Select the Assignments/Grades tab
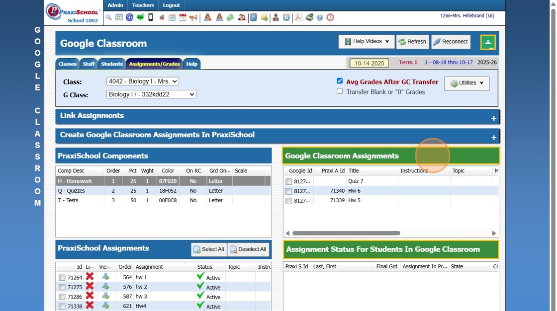The image size is (557, 311). pyautogui.click(x=154, y=64)
